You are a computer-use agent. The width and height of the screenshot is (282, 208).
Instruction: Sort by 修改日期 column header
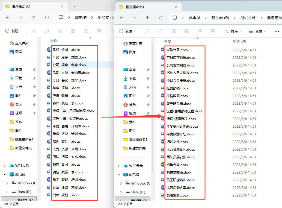(x=239, y=41)
